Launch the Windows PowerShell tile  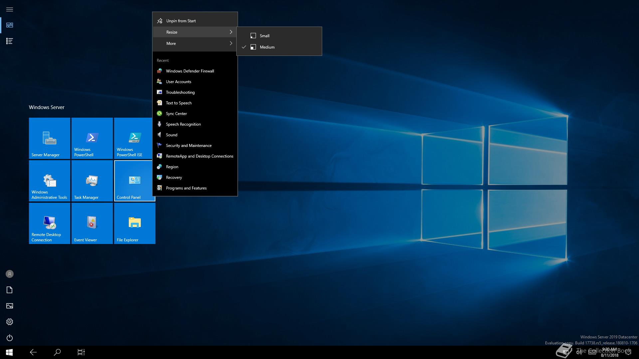click(92, 138)
